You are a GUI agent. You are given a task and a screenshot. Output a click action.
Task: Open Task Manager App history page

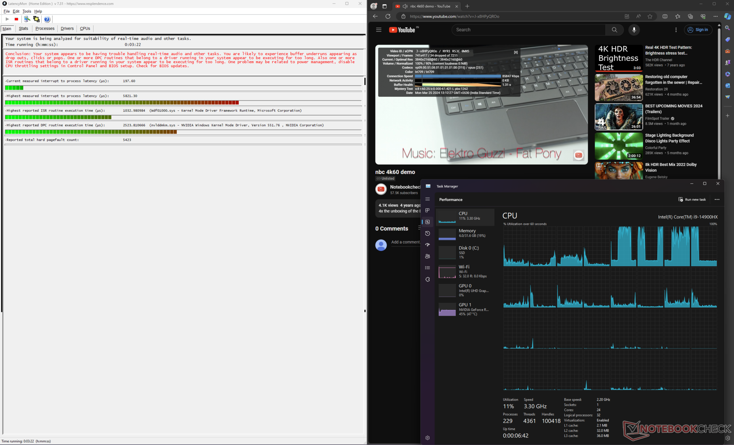click(x=427, y=233)
